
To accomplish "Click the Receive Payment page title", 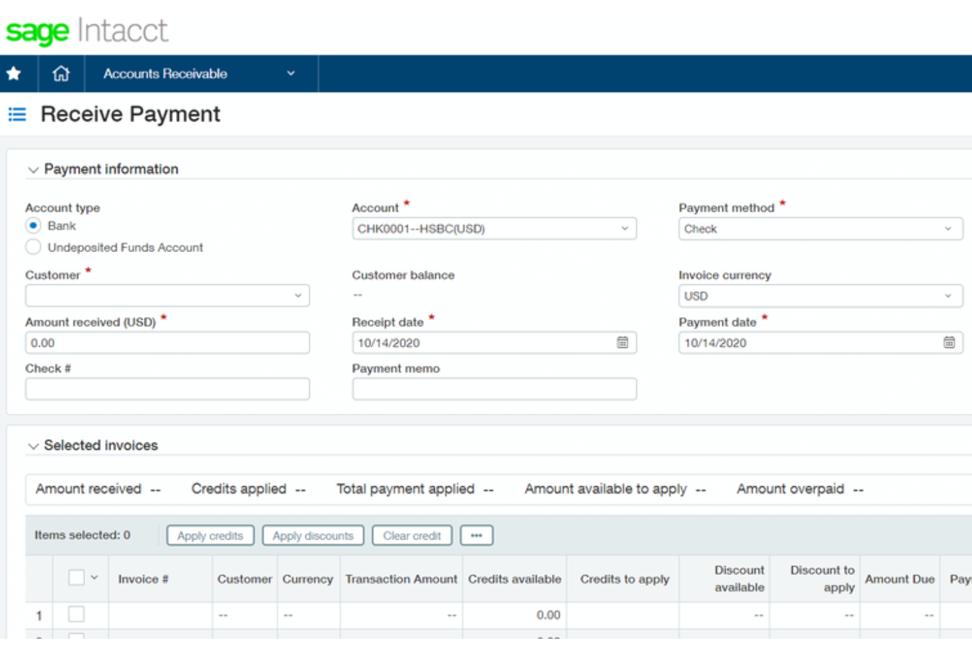I will pyautogui.click(x=130, y=114).
